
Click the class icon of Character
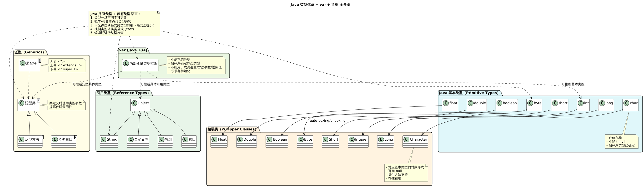(x=407, y=139)
